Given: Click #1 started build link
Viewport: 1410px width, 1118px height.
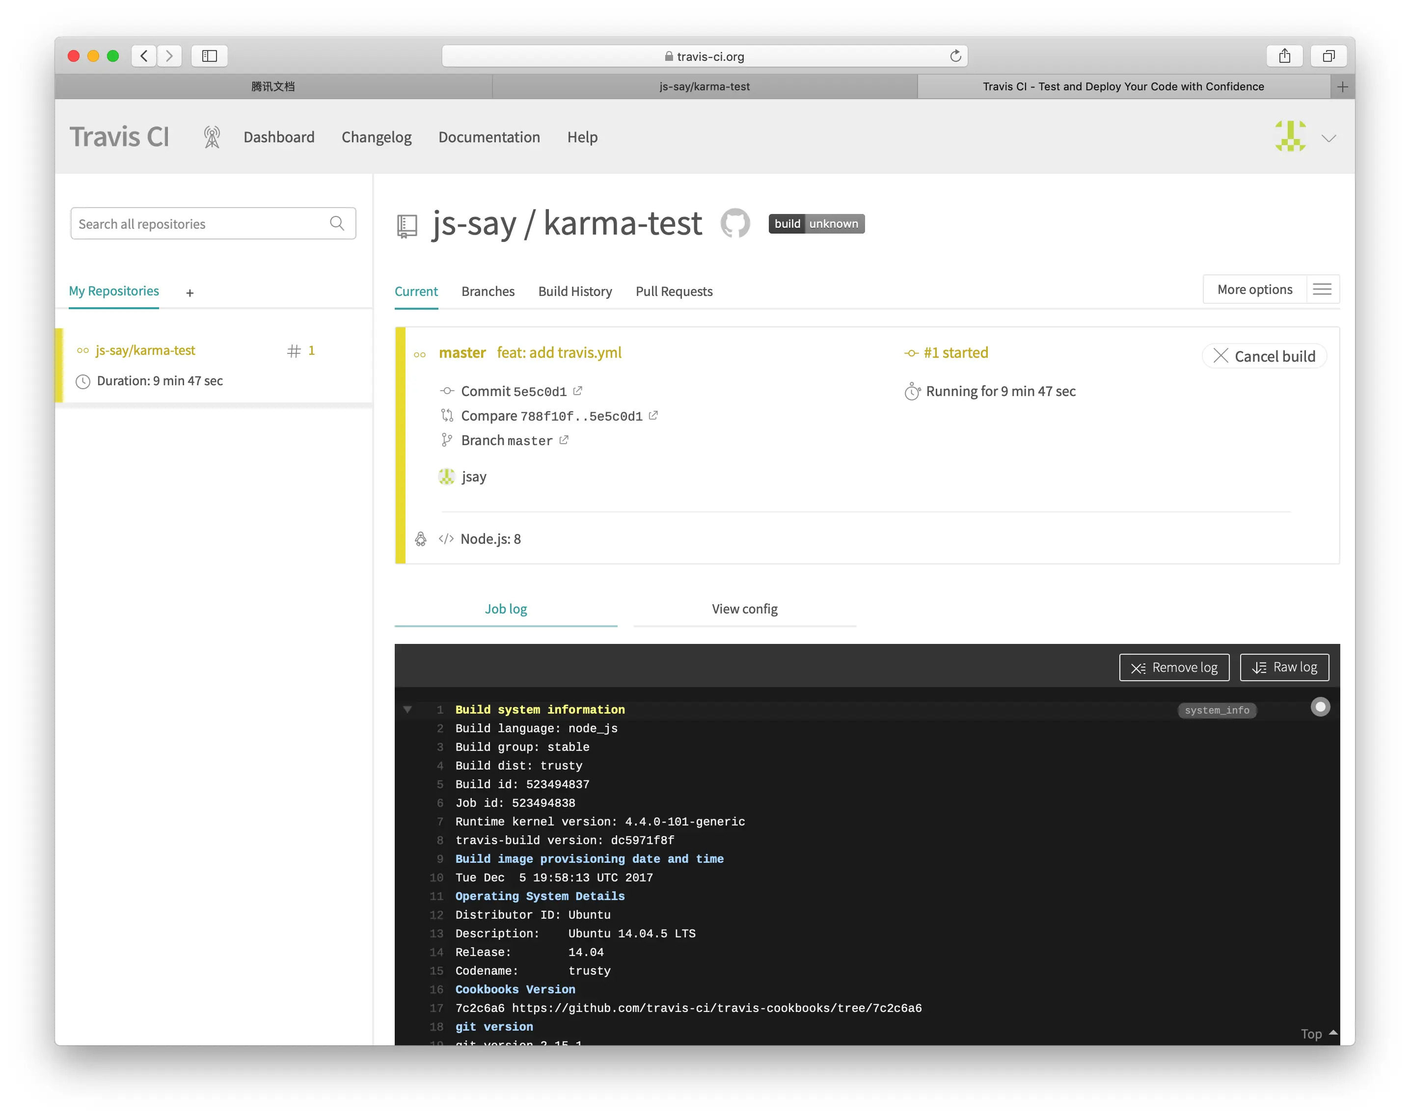Looking at the screenshot, I should pyautogui.click(x=955, y=353).
